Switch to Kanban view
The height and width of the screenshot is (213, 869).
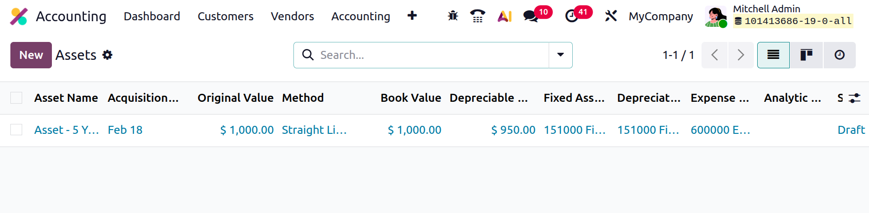[x=806, y=55]
